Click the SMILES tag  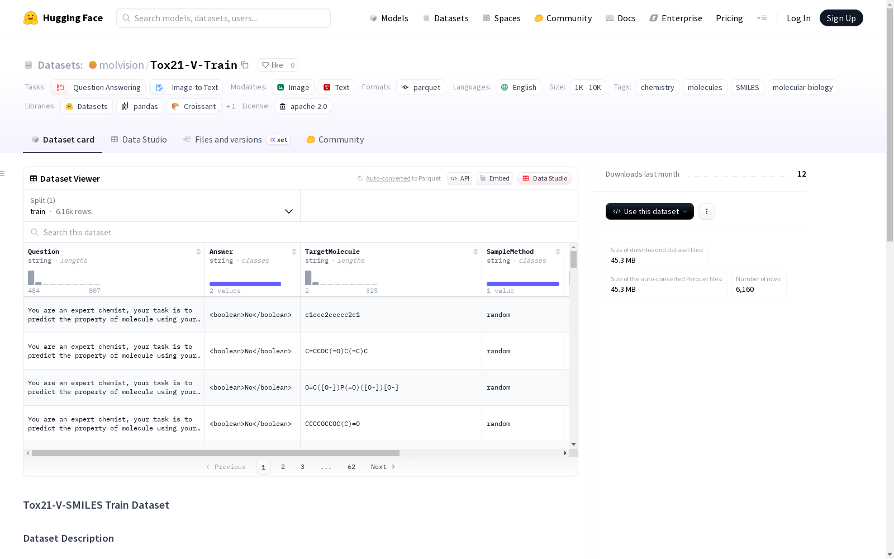[748, 87]
